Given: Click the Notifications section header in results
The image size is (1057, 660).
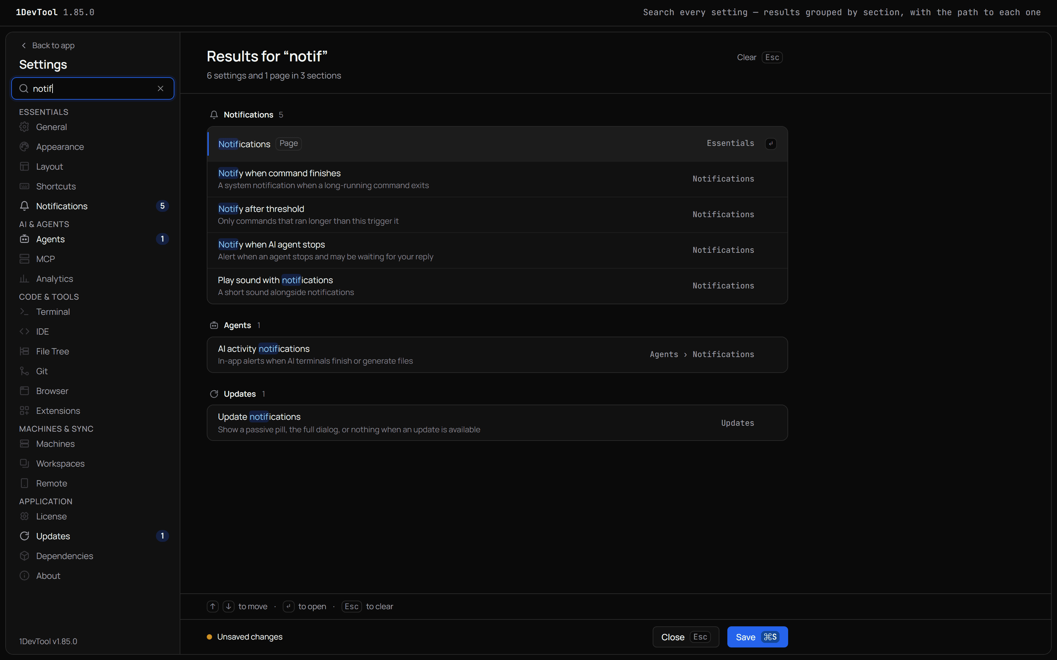Looking at the screenshot, I should tap(247, 115).
